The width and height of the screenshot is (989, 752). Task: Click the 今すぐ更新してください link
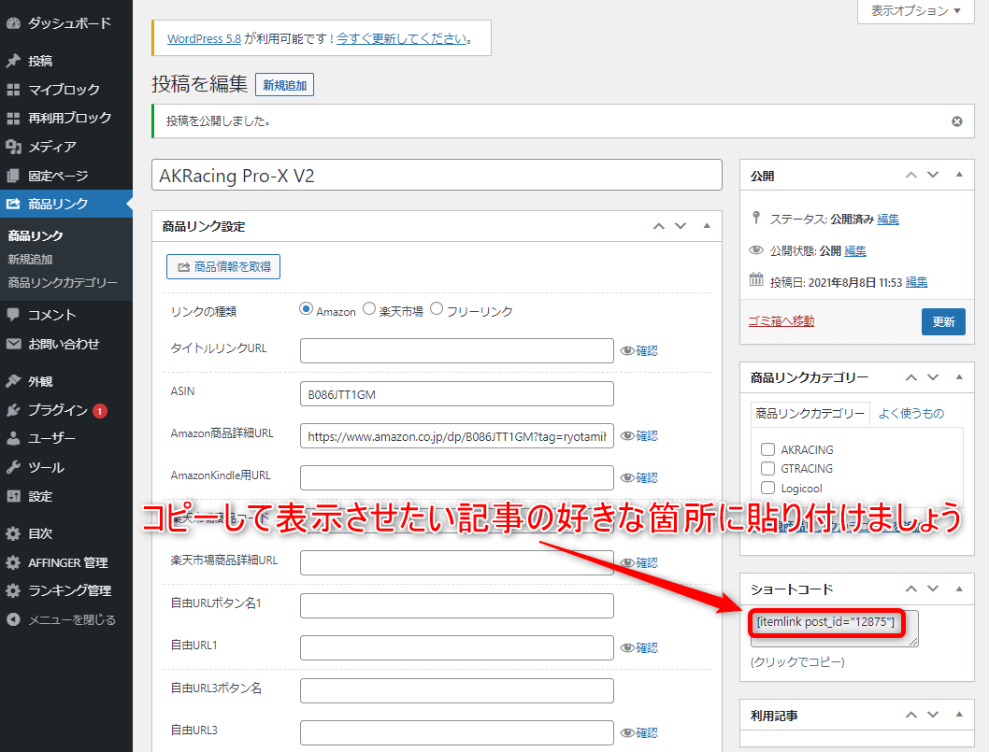click(x=402, y=38)
